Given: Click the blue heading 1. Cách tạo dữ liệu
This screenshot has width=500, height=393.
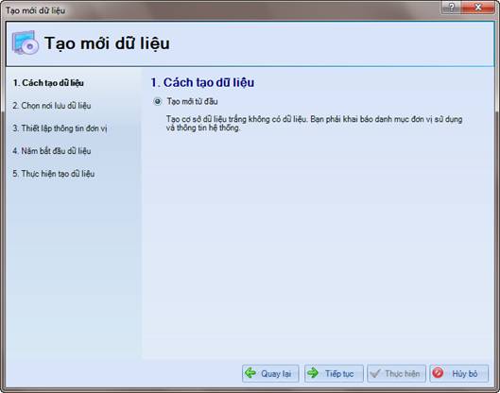Looking at the screenshot, I should click(x=202, y=82).
